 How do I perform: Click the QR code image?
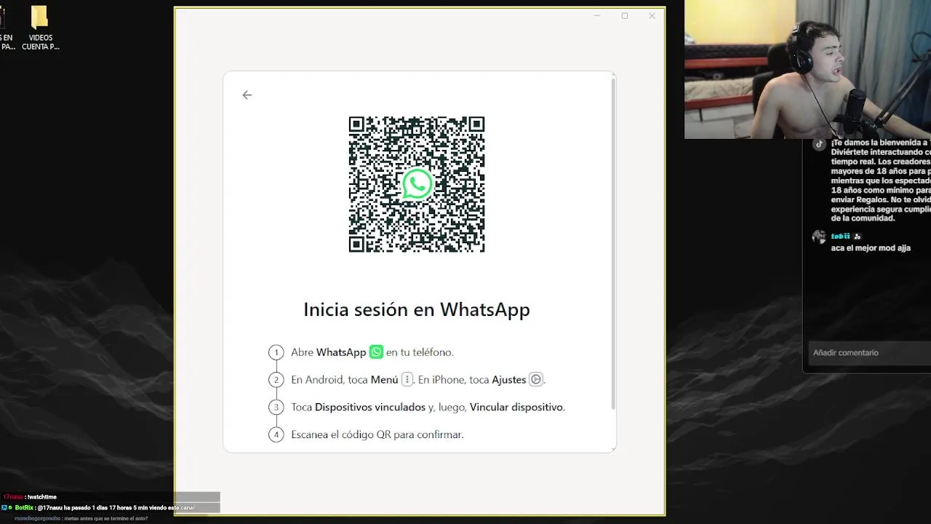[417, 184]
